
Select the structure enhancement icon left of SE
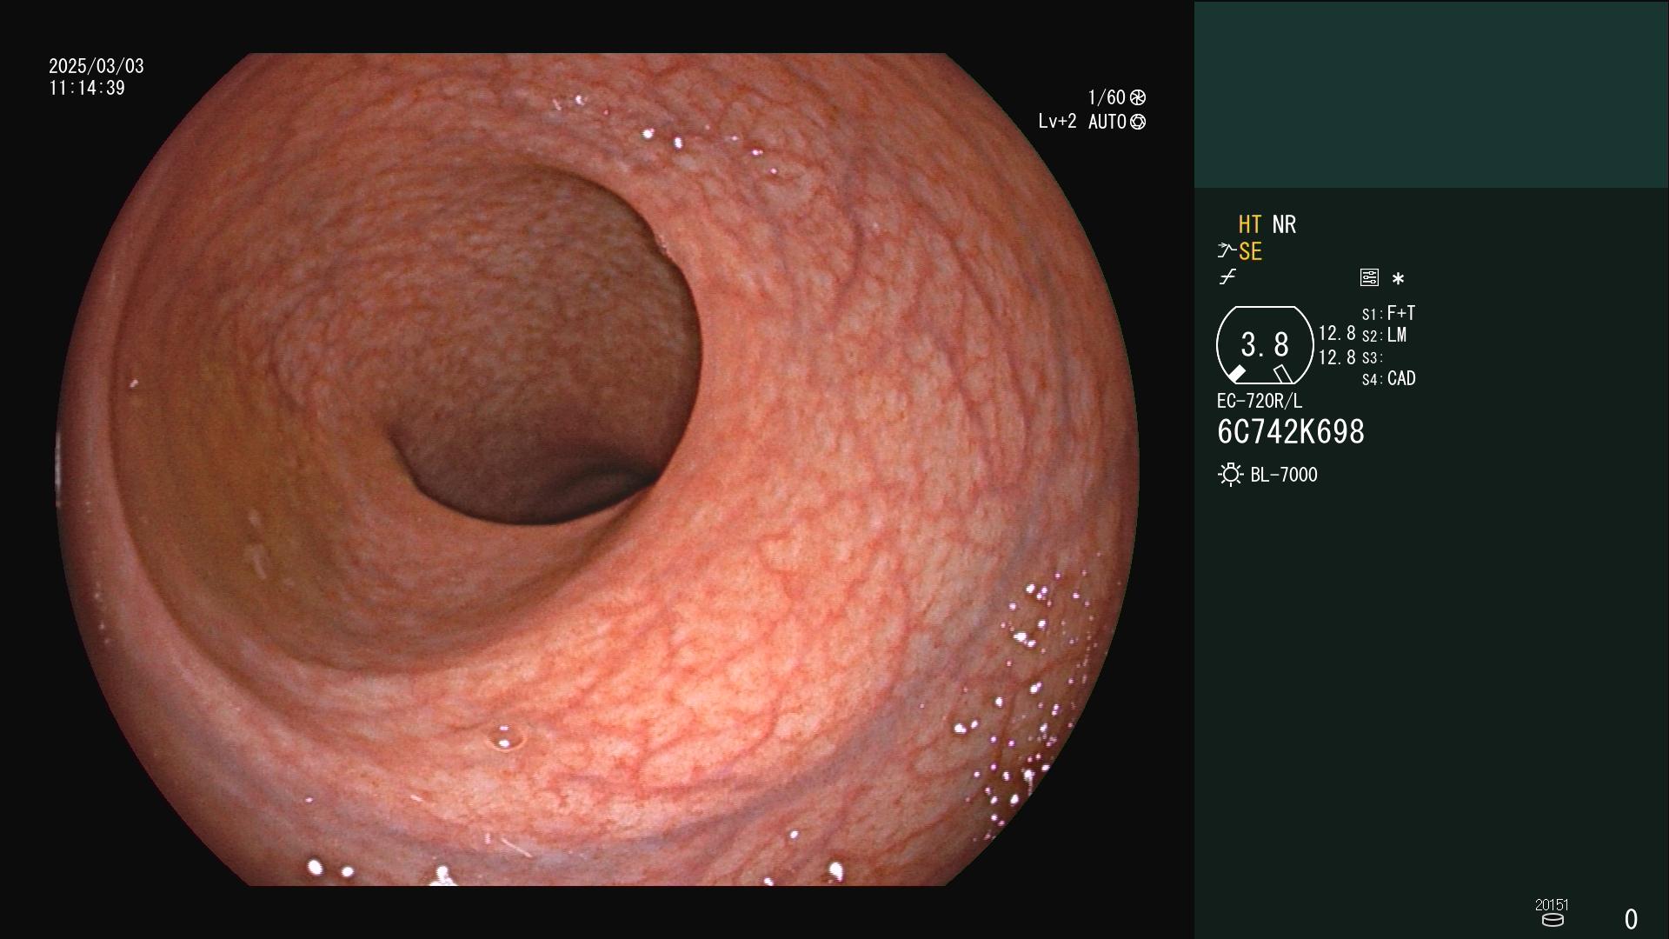pyautogui.click(x=1227, y=251)
